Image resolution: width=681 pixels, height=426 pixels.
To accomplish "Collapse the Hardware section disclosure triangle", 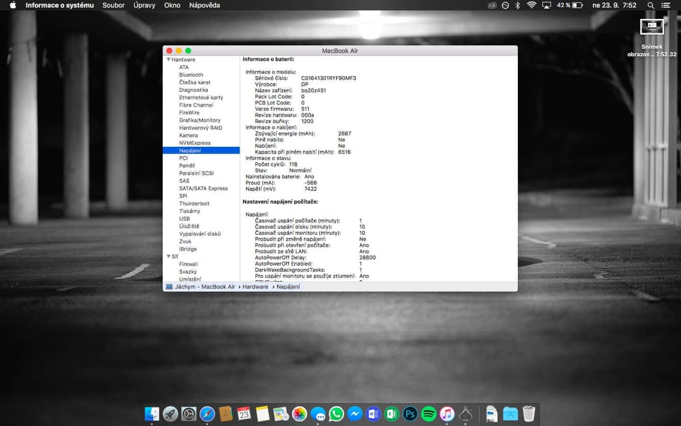I will click(x=168, y=60).
